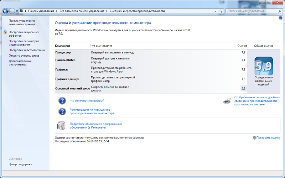Select the 'Память (RAM):' row label

65,60
